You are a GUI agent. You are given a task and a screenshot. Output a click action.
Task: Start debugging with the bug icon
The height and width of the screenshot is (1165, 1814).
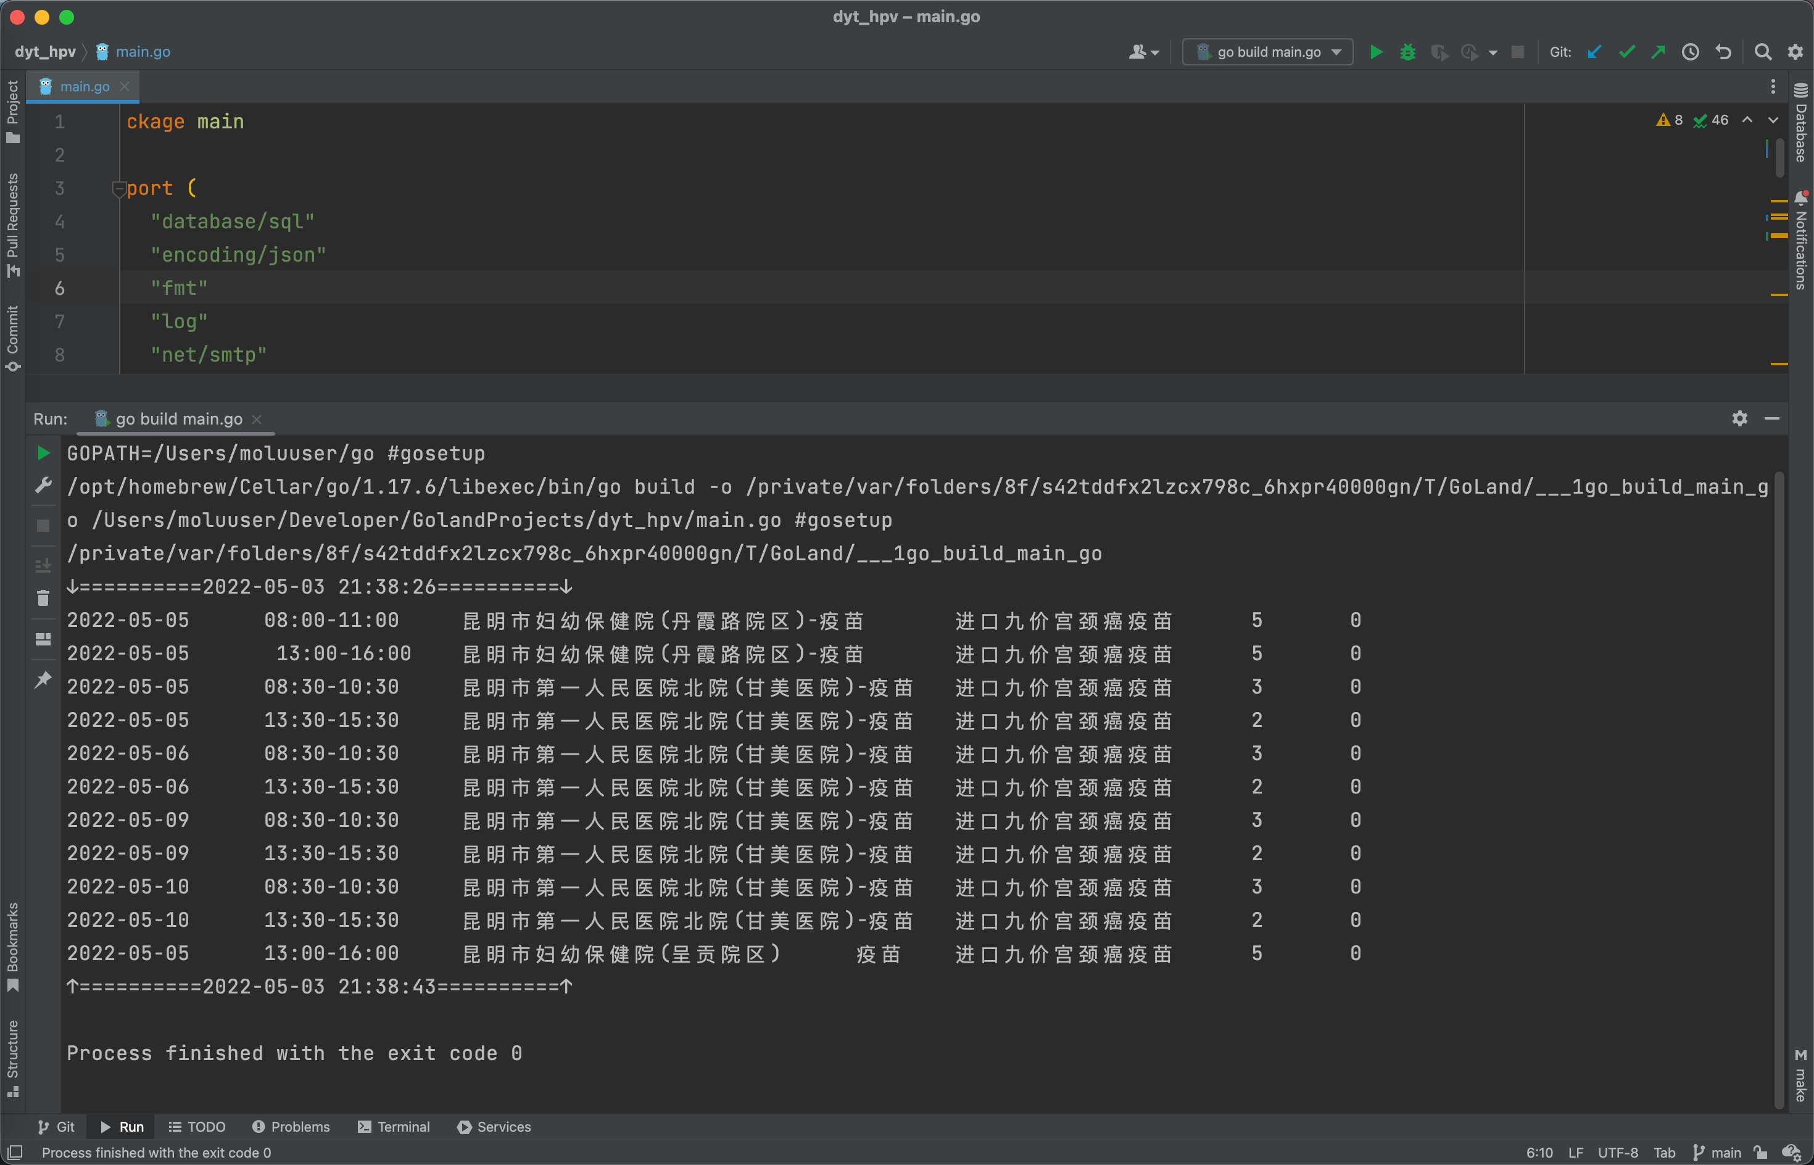pos(1408,51)
